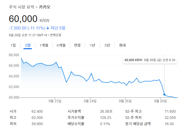Screen dimensions: 187x130
Task: Click the 배당수익률 label
Action: point(76,124)
